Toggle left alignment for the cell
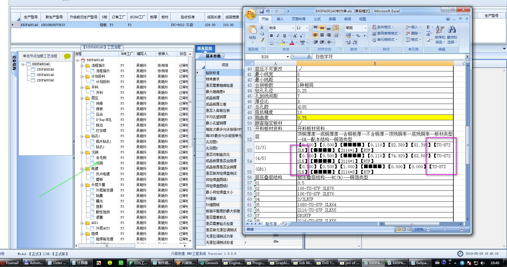This screenshot has width=507, height=267. (315, 35)
